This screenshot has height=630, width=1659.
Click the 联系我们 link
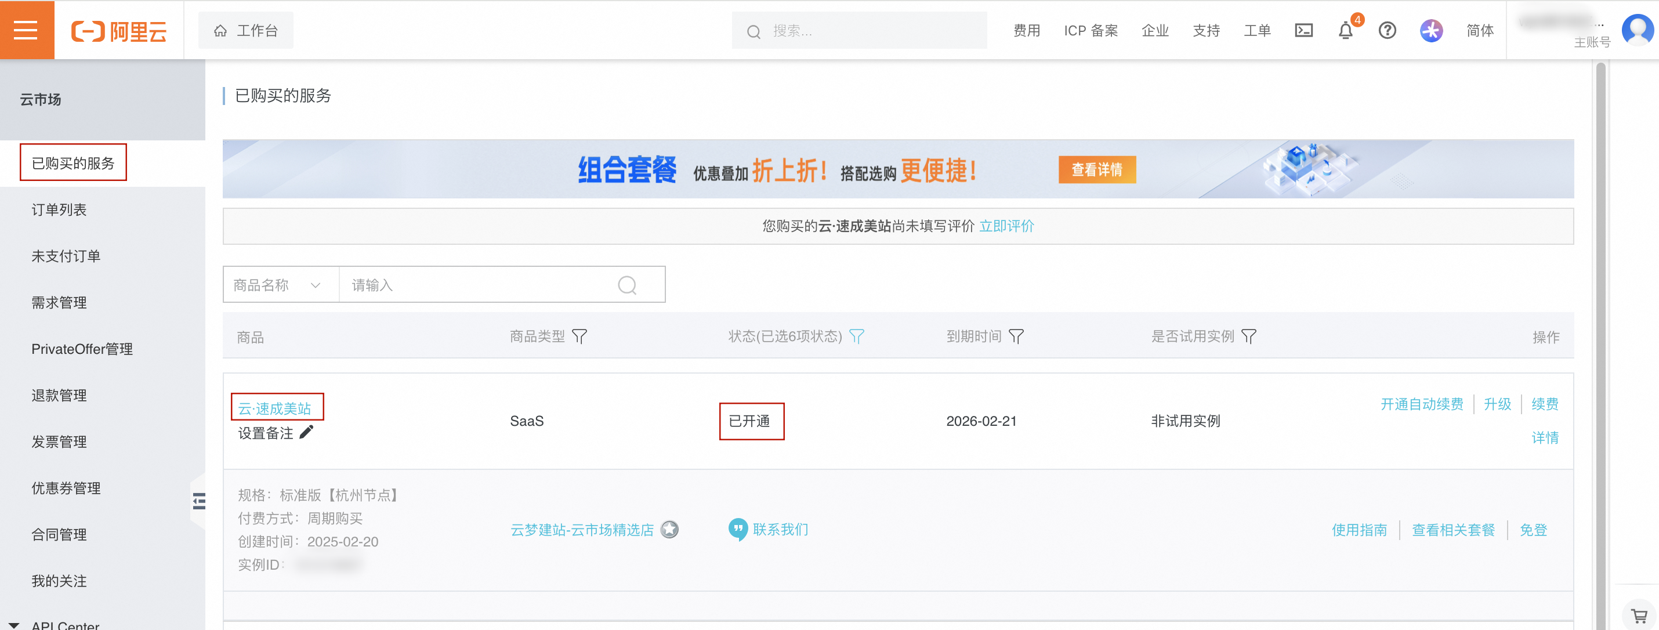780,530
